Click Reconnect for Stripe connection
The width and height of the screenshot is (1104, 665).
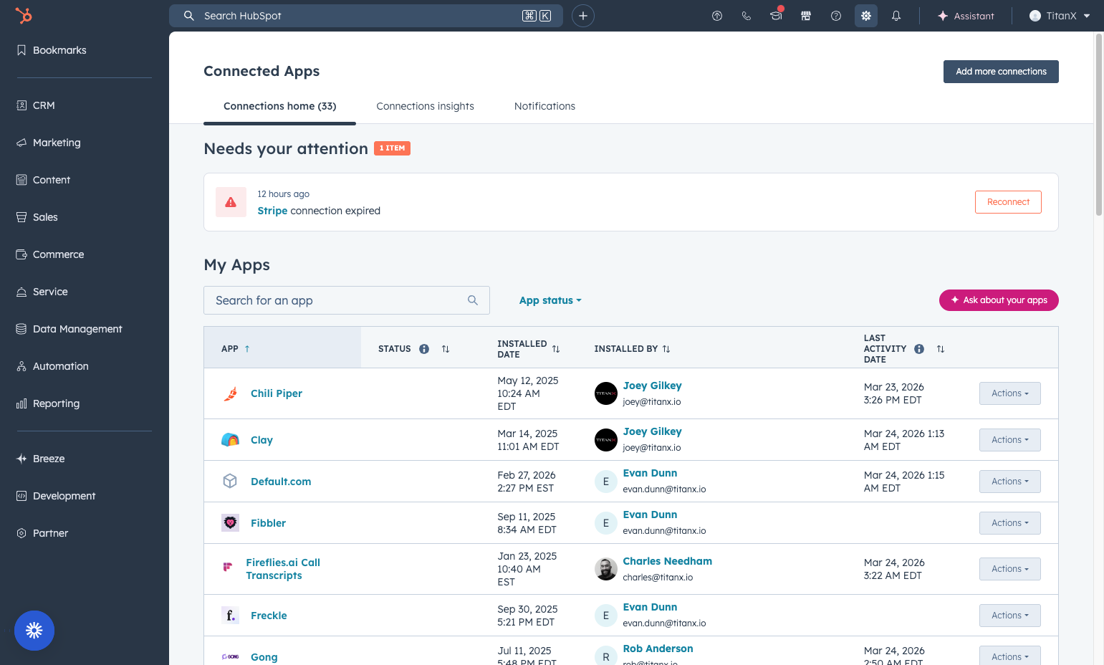click(1008, 202)
